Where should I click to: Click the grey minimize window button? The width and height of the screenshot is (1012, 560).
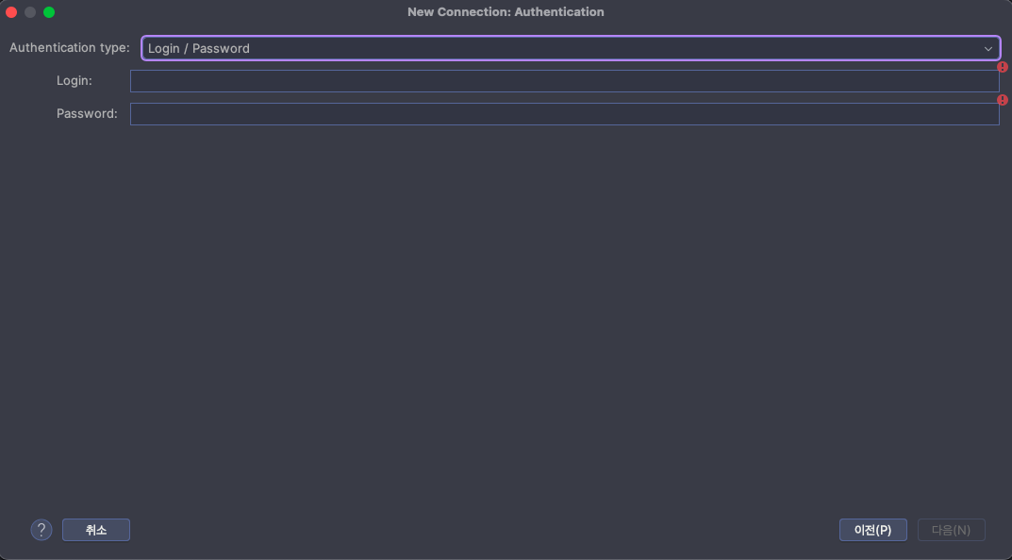pyautogui.click(x=30, y=12)
